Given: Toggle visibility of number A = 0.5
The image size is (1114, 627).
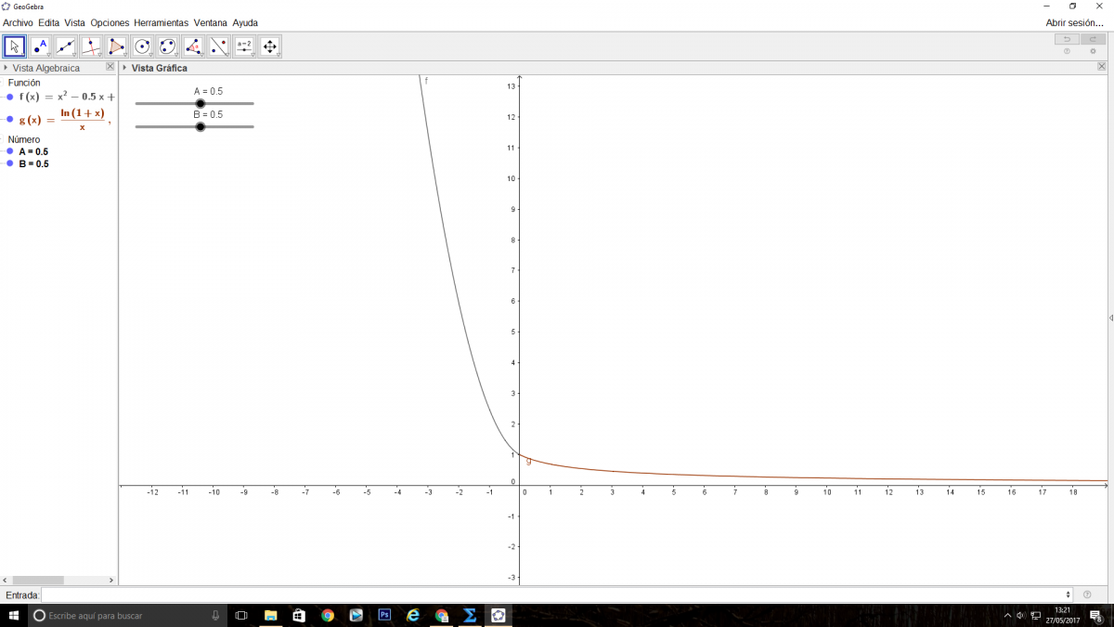Looking at the screenshot, I should click(10, 151).
